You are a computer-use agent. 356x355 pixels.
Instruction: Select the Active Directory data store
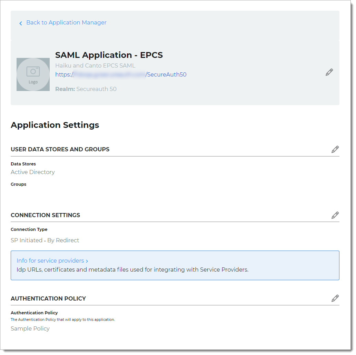tap(32, 172)
